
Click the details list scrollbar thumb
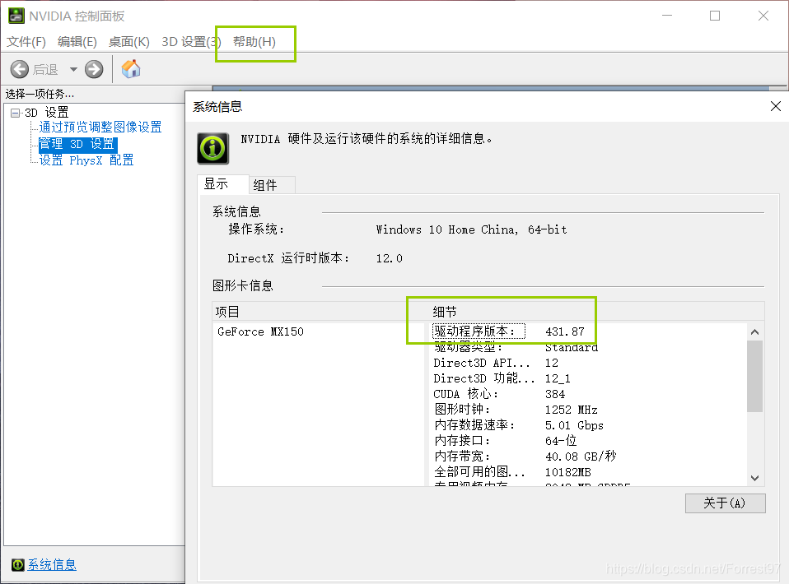(754, 377)
